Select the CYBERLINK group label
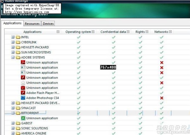 click(29, 42)
